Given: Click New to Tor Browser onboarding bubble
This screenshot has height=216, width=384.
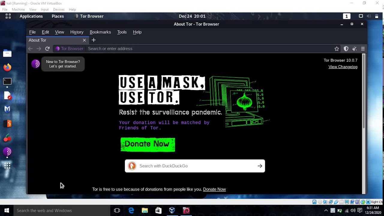Looking at the screenshot, I should (x=63, y=64).
